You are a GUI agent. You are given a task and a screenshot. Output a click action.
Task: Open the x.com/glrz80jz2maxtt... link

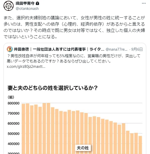coord(26,67)
